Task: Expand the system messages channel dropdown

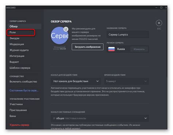Action: coord(100,118)
